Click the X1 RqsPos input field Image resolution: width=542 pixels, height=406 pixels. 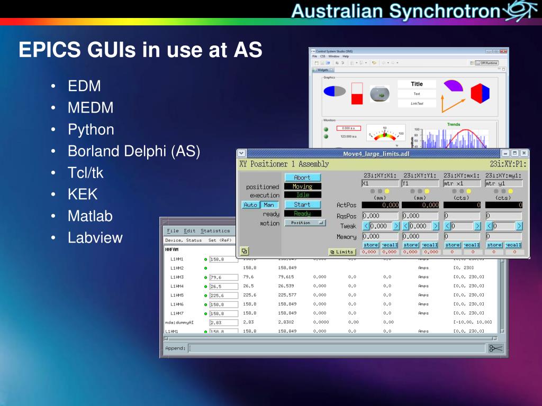point(380,216)
